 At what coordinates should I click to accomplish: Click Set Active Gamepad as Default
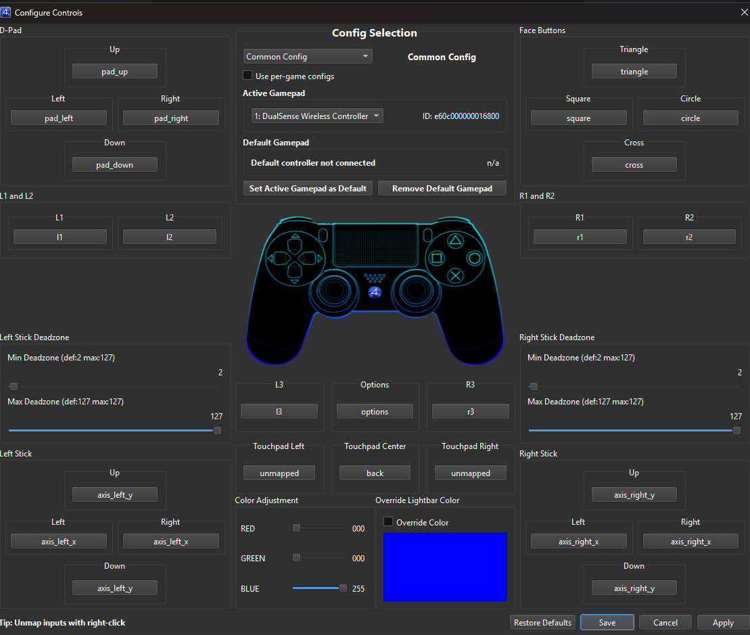coord(308,189)
